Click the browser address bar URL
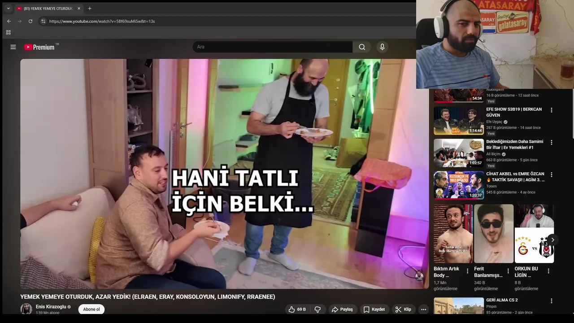Screen dimensions: 574x323 click(102, 21)
